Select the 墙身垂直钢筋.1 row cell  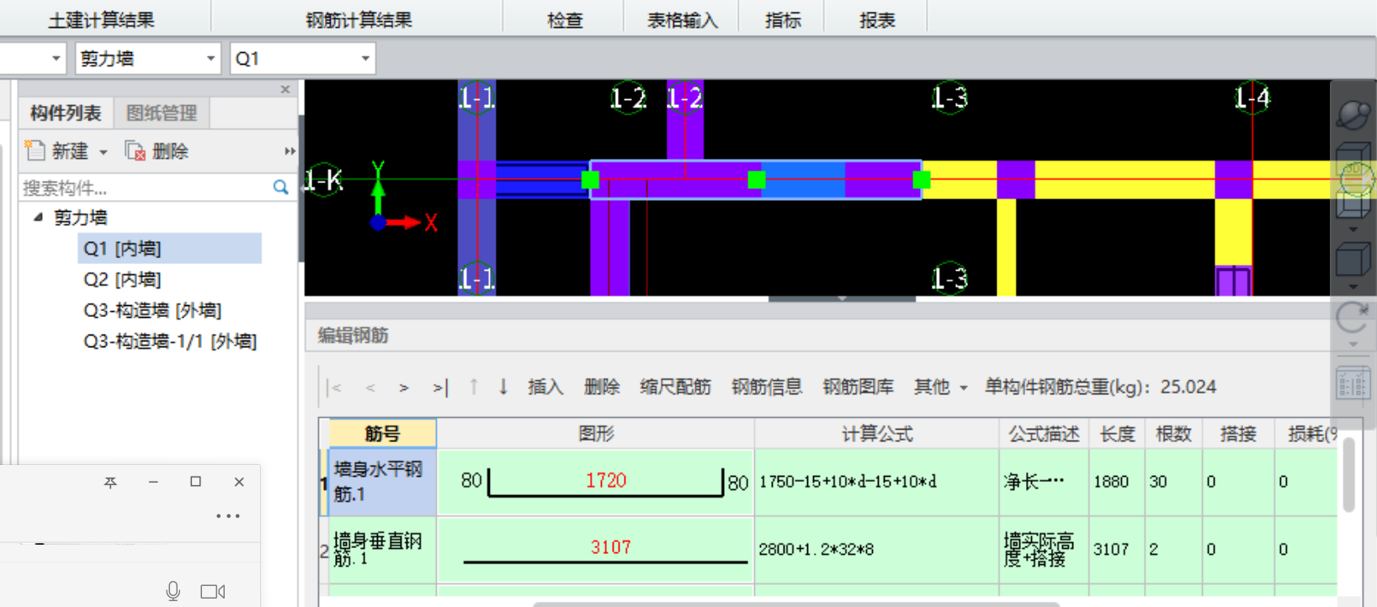pos(382,549)
